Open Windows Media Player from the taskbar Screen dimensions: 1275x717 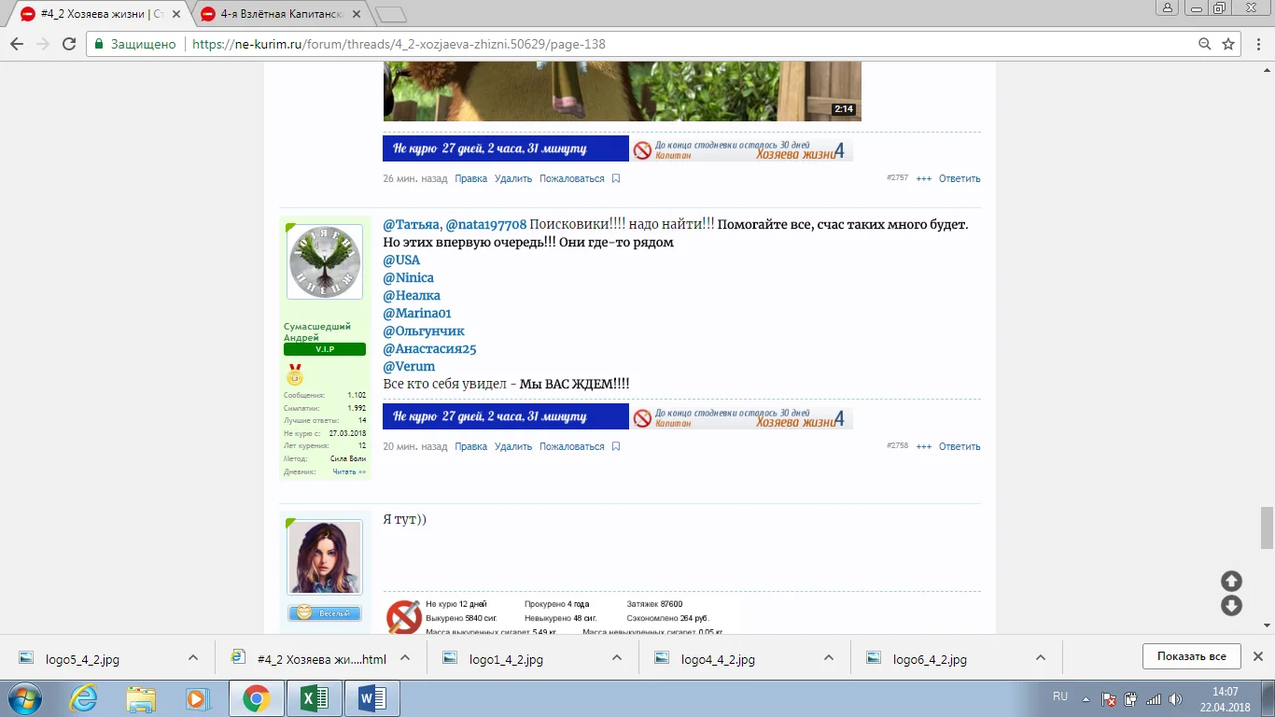pyautogui.click(x=197, y=698)
